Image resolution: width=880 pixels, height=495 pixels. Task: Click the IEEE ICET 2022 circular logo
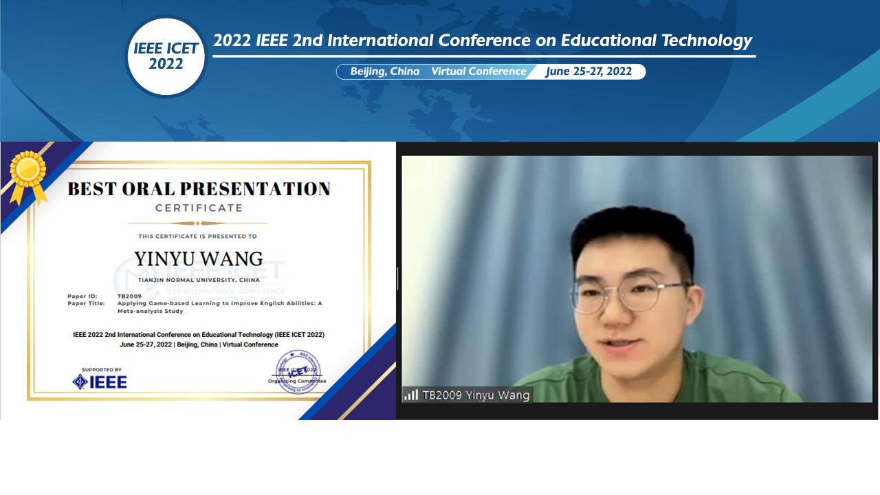pos(166,57)
